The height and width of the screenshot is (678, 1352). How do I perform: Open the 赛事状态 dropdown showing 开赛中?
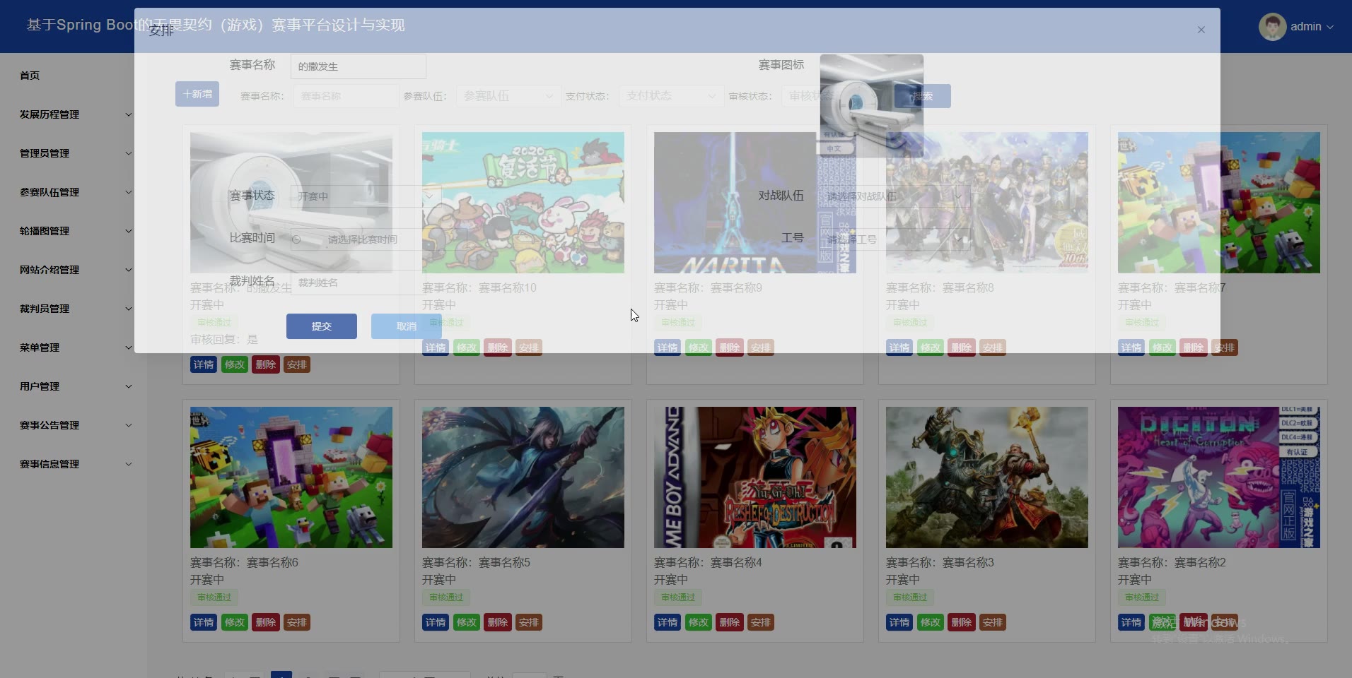coord(366,196)
